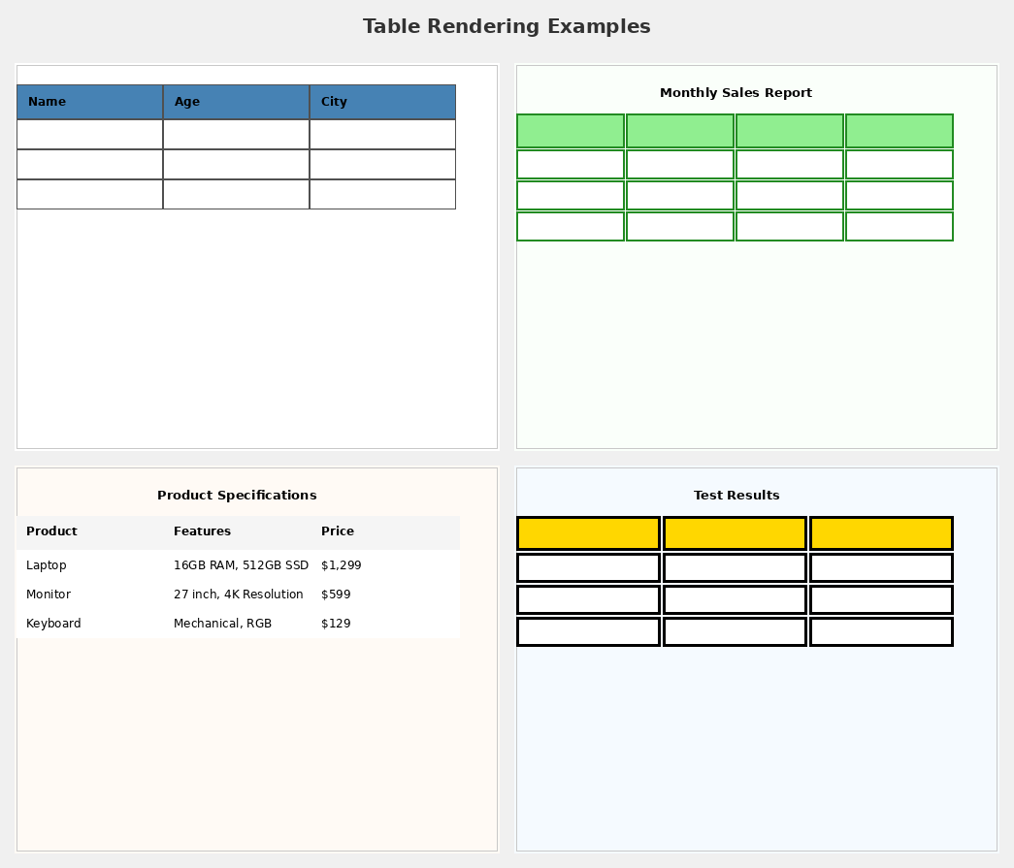
Task: Select an empty cell in the sales table
Action: 680,163
